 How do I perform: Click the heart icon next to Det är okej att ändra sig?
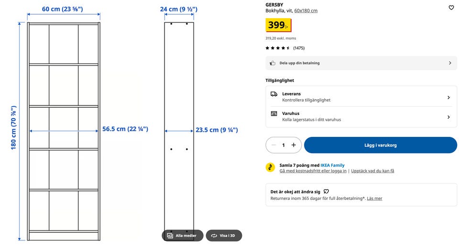[326, 192]
